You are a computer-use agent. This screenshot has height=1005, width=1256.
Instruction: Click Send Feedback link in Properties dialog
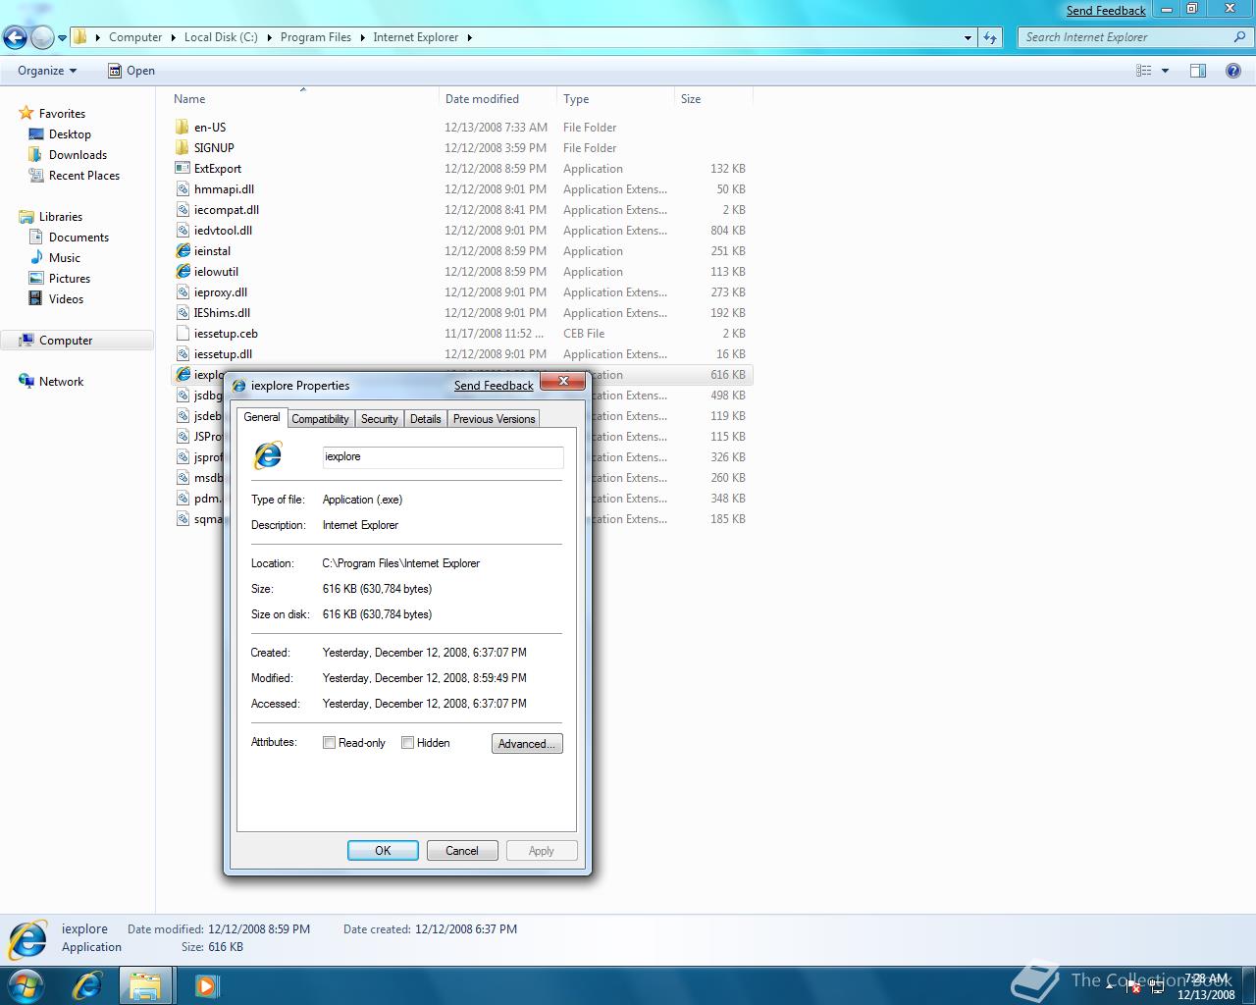click(494, 386)
